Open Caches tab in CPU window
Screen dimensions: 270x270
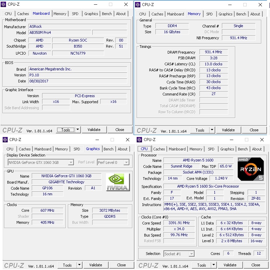click(159, 149)
